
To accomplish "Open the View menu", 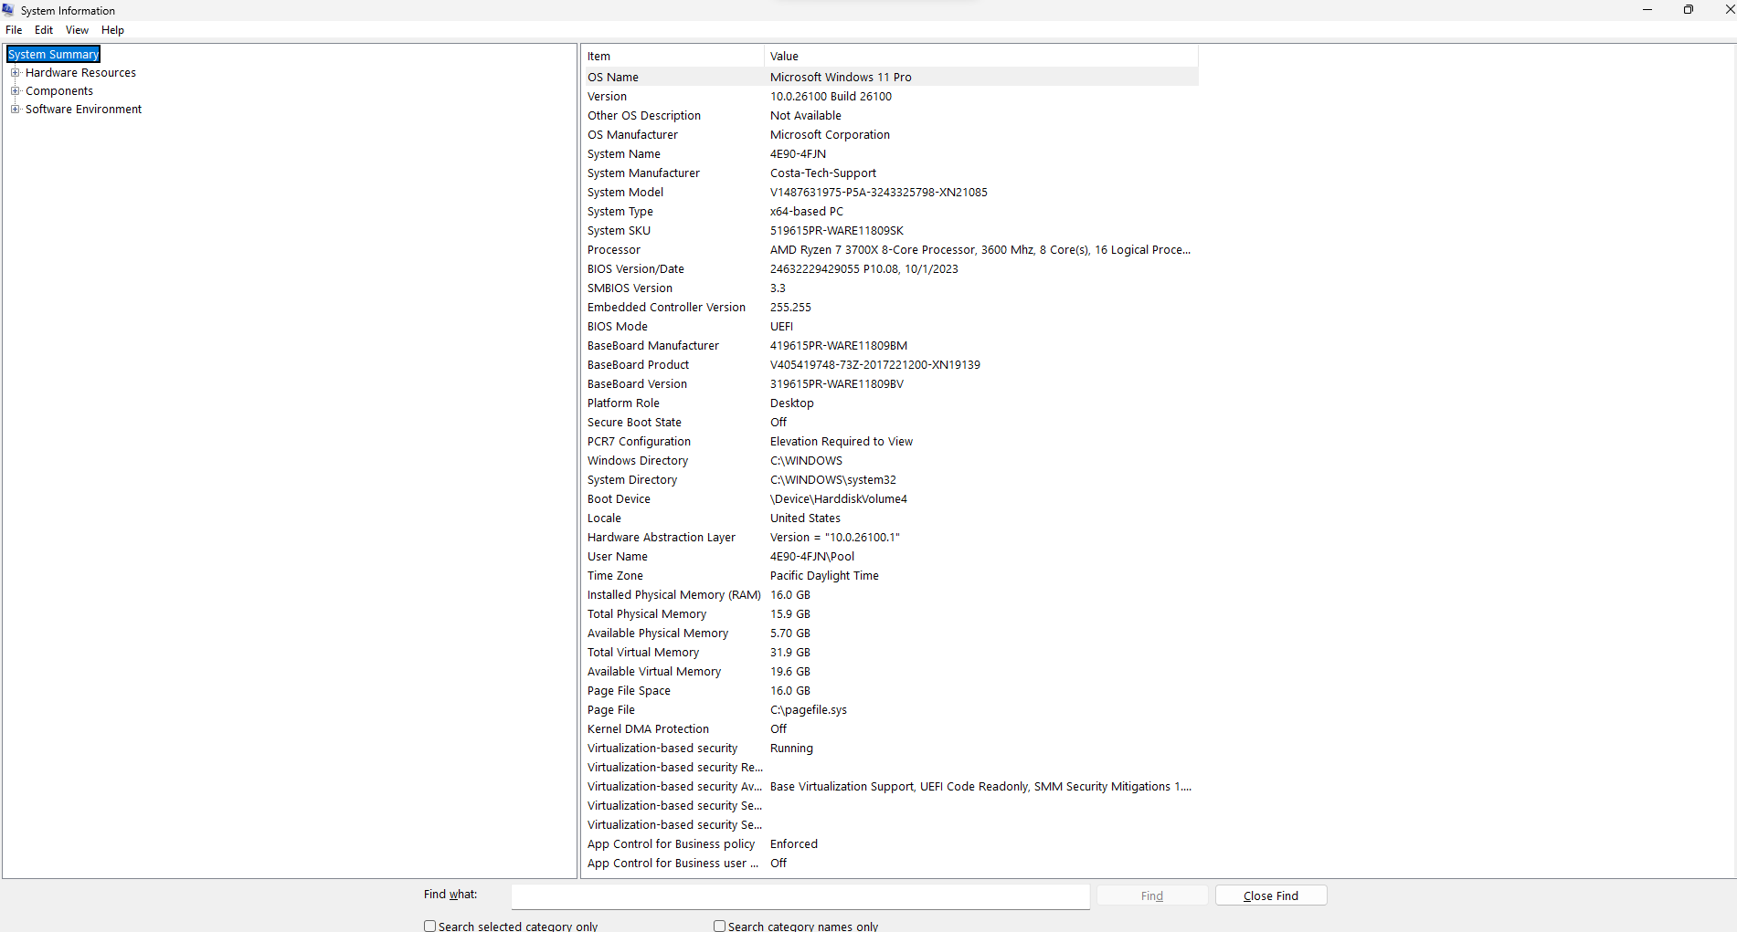I will [78, 30].
